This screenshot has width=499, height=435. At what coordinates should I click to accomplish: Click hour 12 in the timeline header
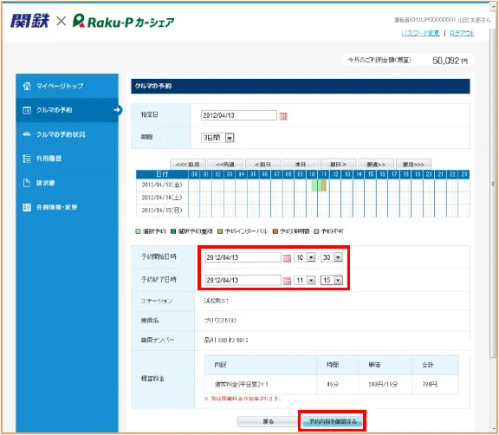point(335,174)
